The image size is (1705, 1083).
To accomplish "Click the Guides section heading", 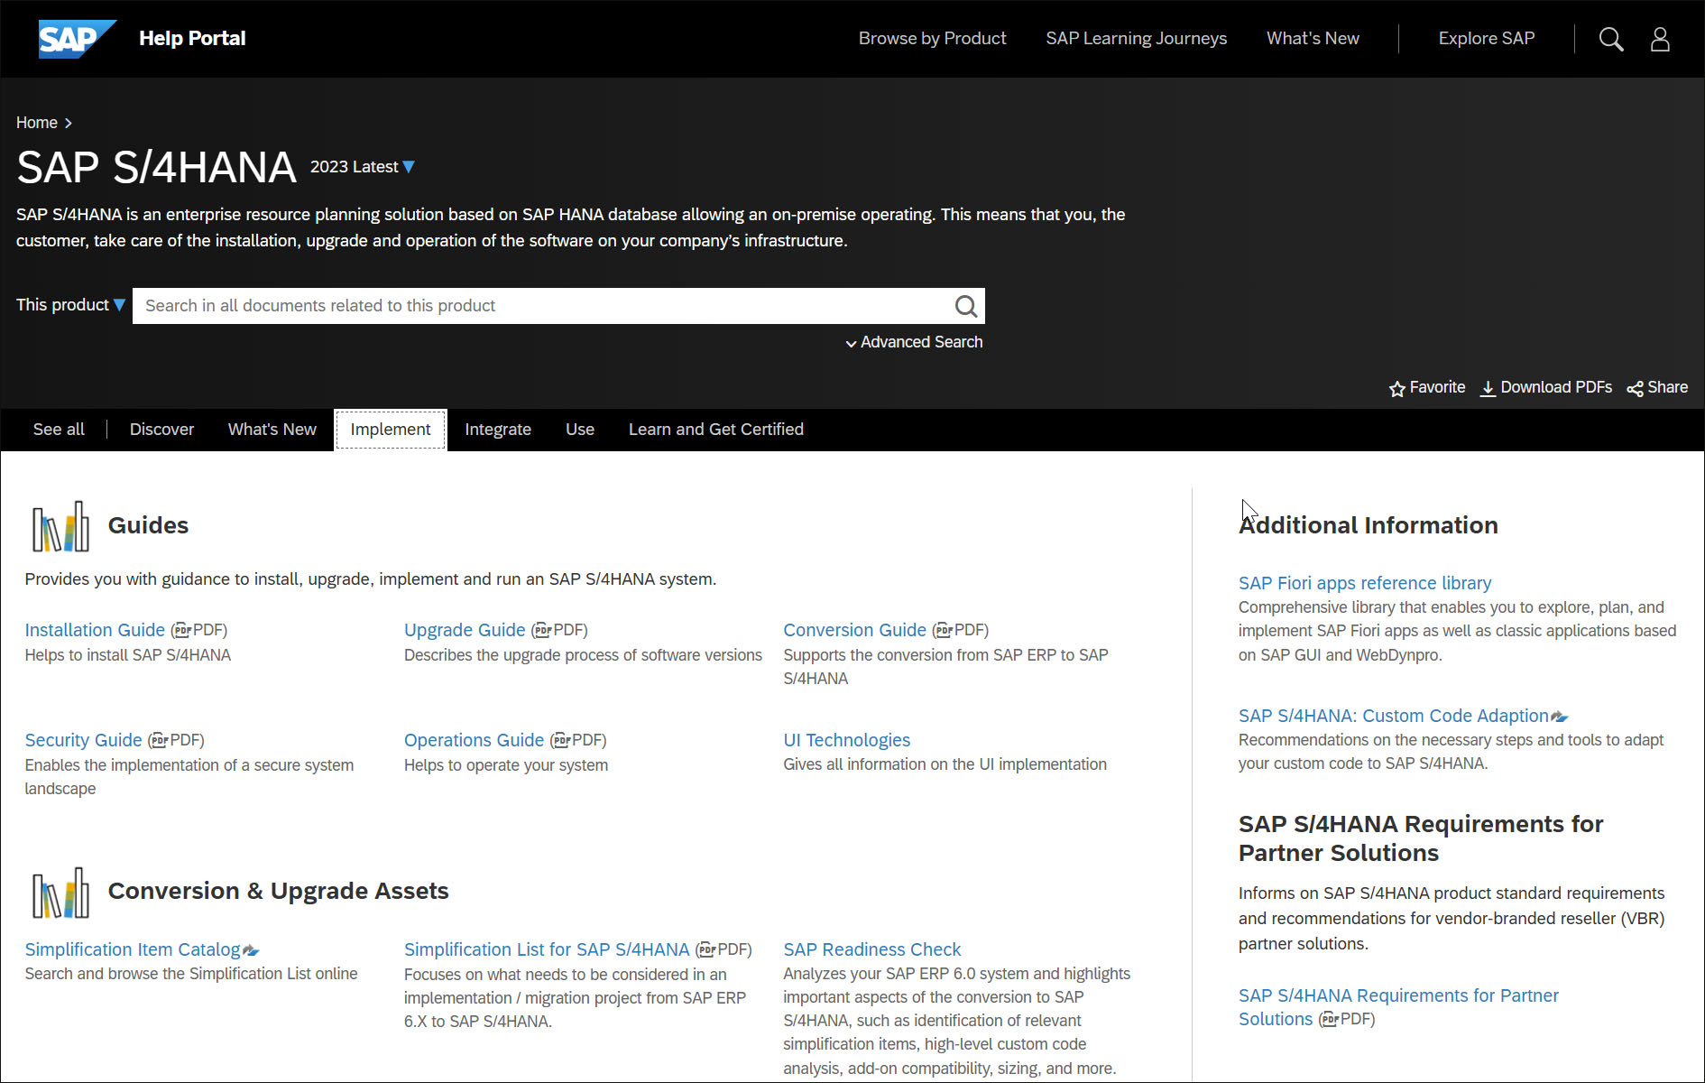I will click(x=148, y=525).
